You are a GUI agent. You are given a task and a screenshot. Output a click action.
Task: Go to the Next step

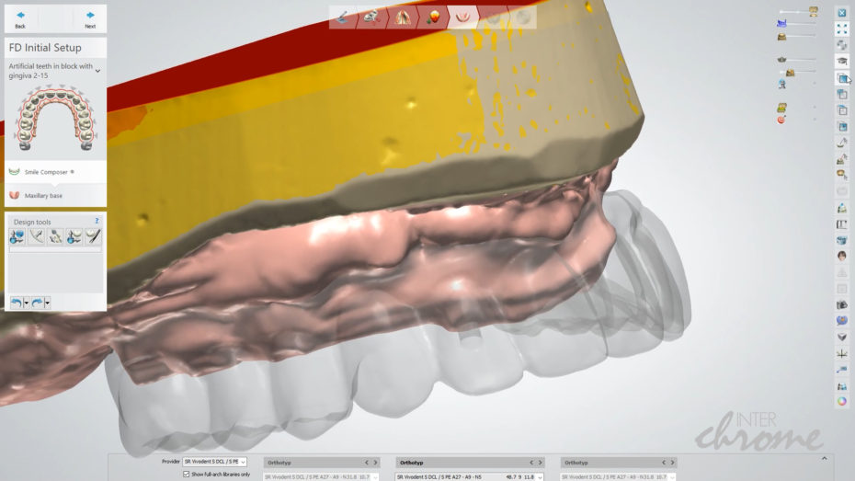90,19
